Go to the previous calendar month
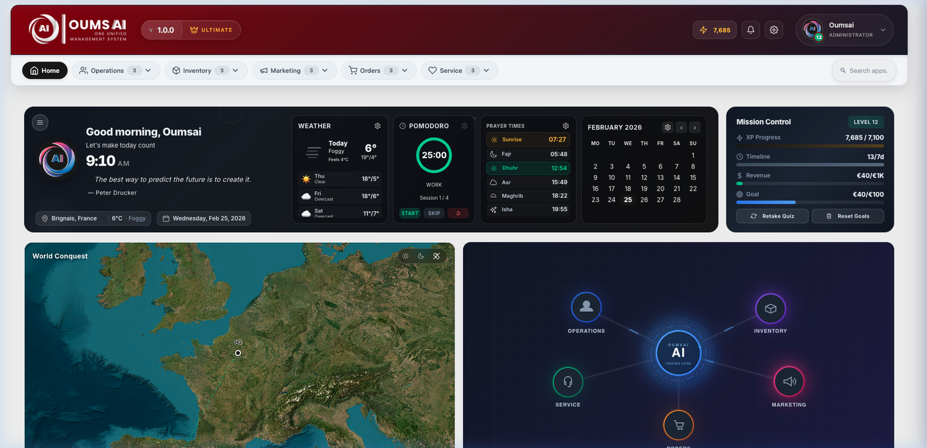Viewport: 927px width, 448px height. (681, 127)
